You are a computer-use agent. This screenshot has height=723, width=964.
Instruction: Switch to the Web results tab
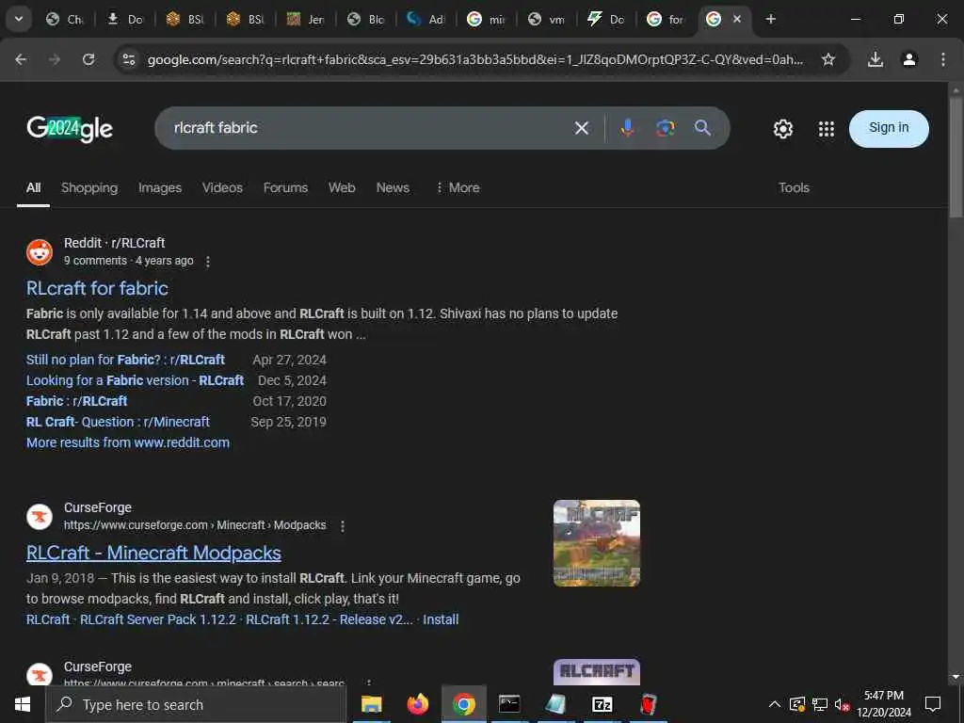click(x=342, y=187)
